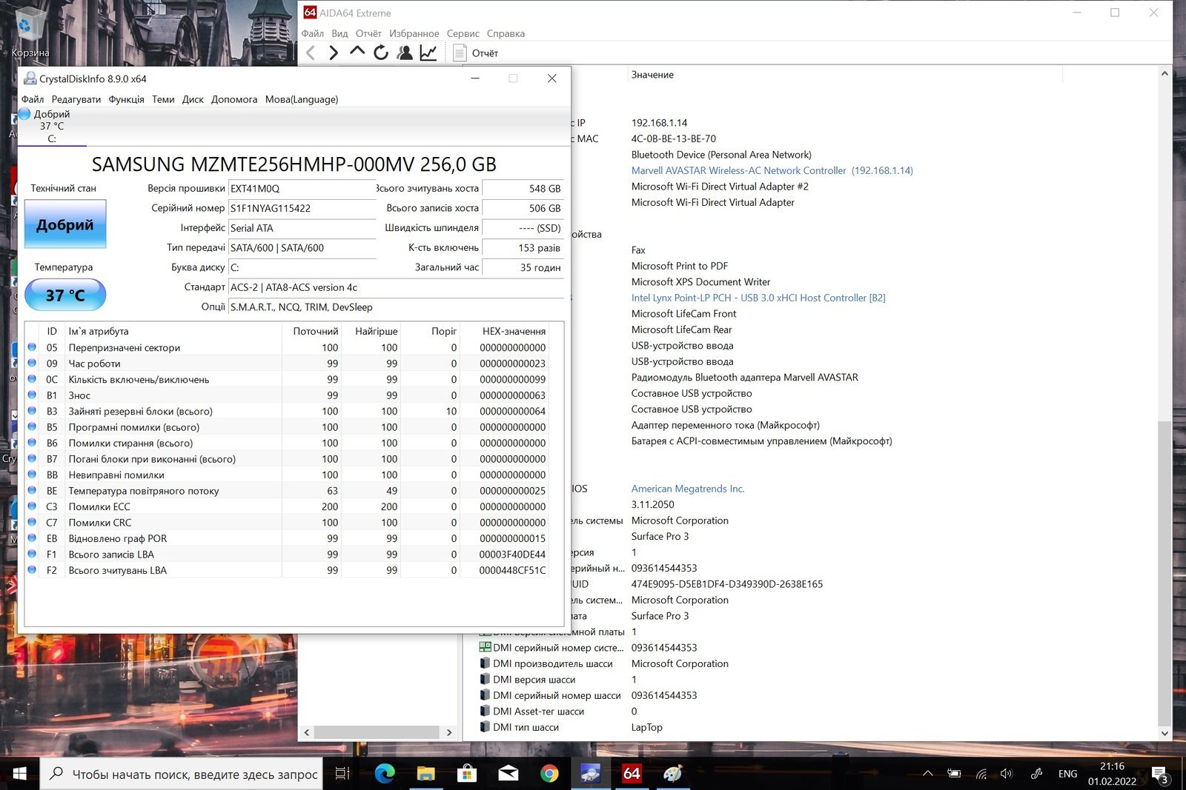
Task: Click Значение column header in AIDA64
Action: [x=845, y=75]
